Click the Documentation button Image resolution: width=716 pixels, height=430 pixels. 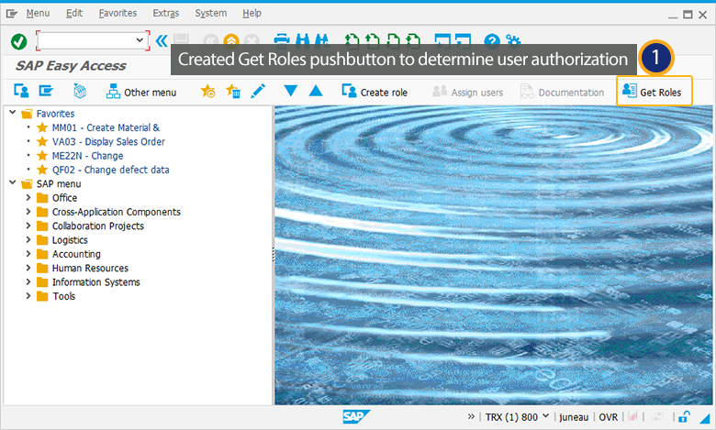pos(562,92)
